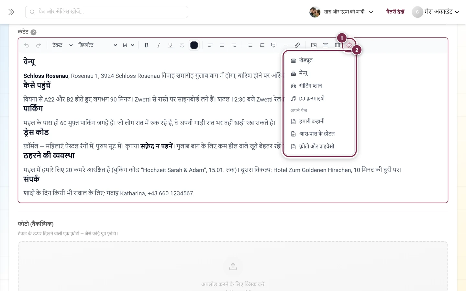Screen dimensions: 466x291
Task: Click the पार्किंग heading in the editor
Action: [x=33, y=108]
